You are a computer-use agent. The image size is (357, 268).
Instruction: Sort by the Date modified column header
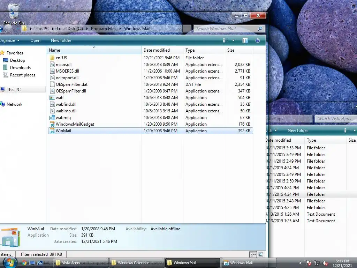click(162, 50)
